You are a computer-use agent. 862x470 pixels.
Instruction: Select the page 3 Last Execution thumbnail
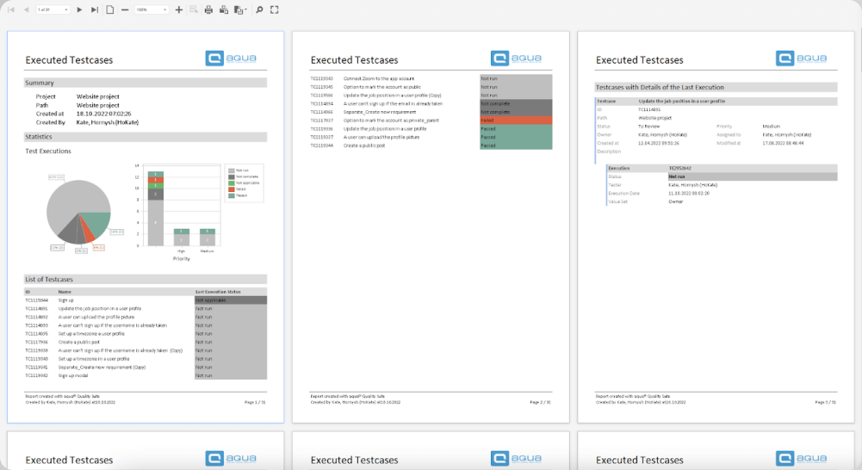coord(716,227)
